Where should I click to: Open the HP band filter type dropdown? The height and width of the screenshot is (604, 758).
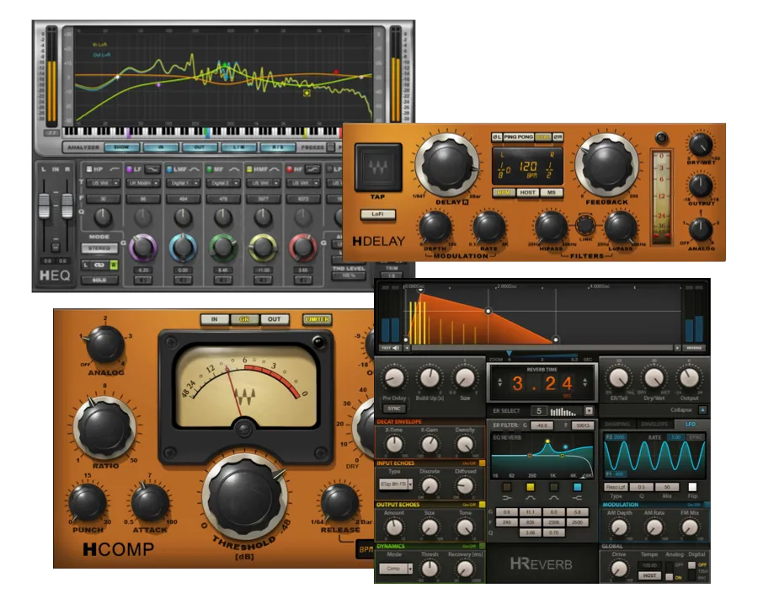[x=103, y=184]
